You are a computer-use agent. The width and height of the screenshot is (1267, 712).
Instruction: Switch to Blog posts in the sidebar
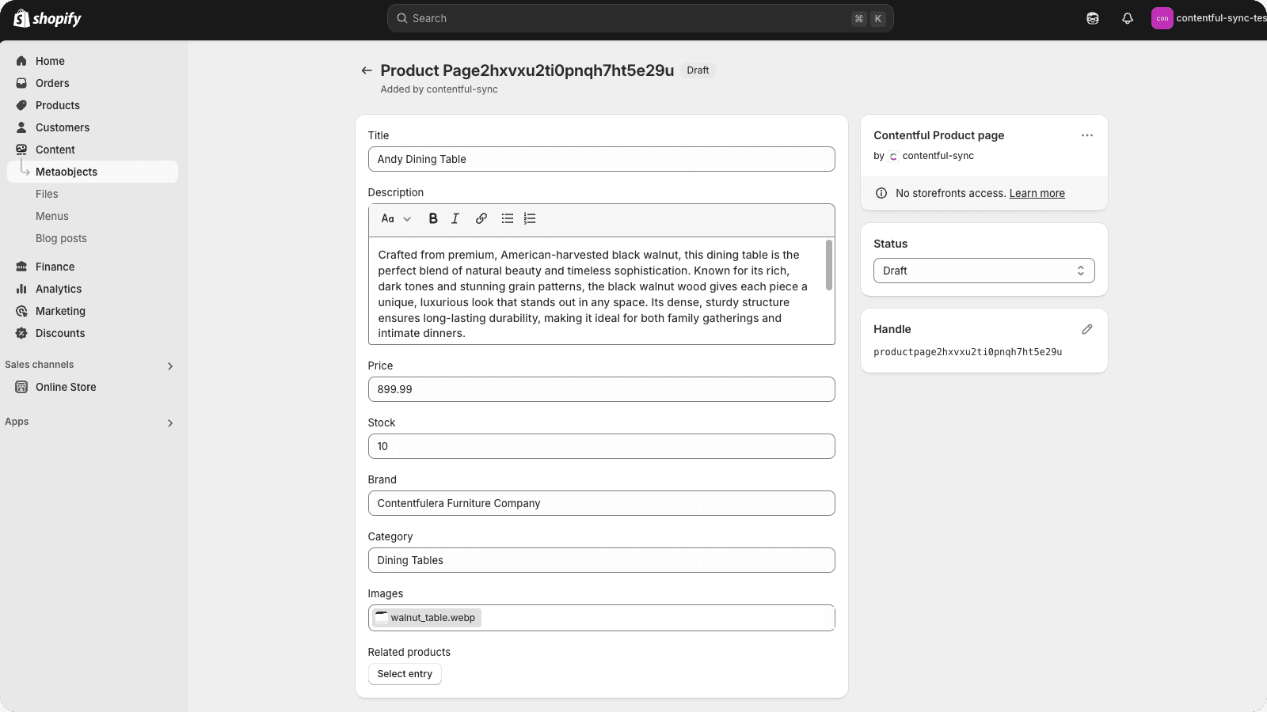click(61, 237)
